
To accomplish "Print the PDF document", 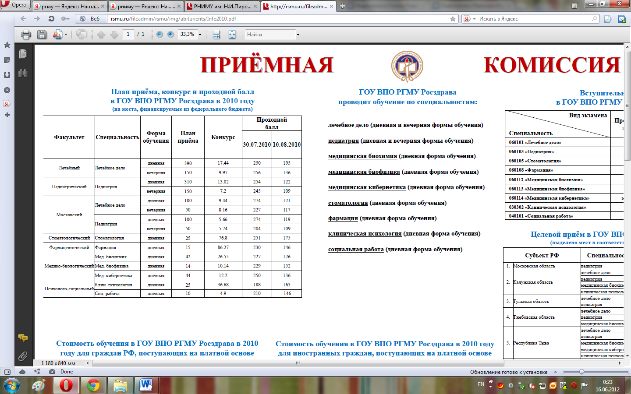I will click(x=26, y=35).
